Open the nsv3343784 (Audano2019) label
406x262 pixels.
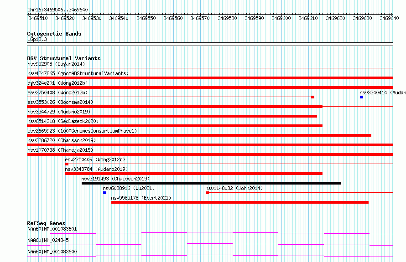click(96, 169)
